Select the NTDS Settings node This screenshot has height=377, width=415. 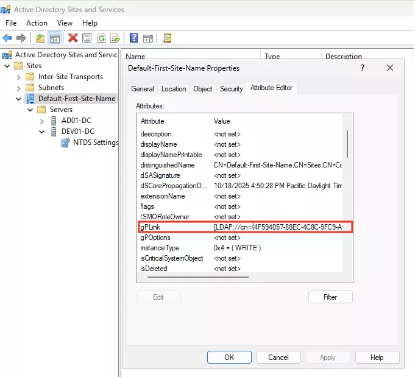[x=94, y=143]
